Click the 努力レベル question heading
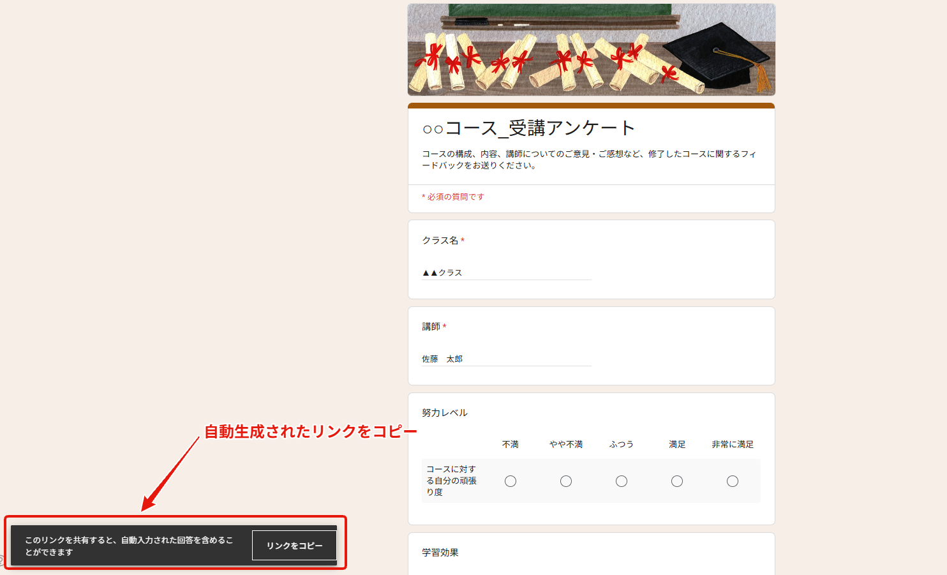This screenshot has height=575, width=947. click(445, 413)
